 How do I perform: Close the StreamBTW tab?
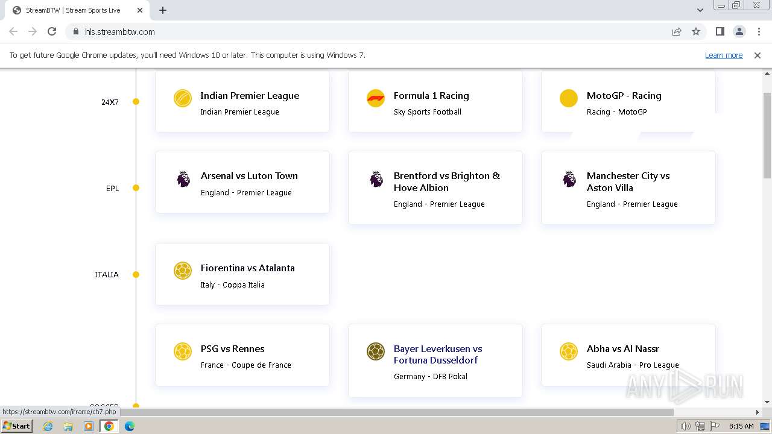tap(140, 10)
